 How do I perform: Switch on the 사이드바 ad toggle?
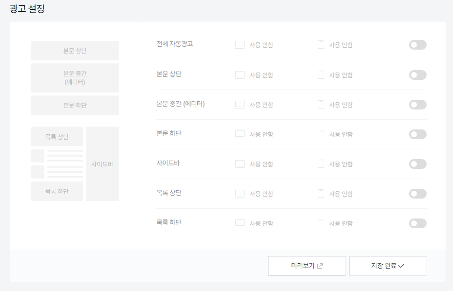[x=417, y=164]
